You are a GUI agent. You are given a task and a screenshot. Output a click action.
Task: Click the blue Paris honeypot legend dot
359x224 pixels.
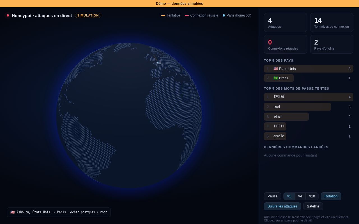coord(224,15)
